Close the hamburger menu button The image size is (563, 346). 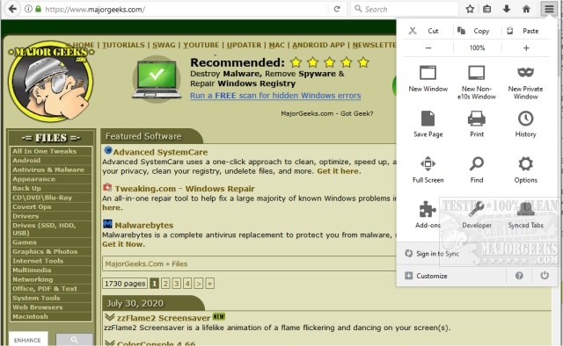549,9
